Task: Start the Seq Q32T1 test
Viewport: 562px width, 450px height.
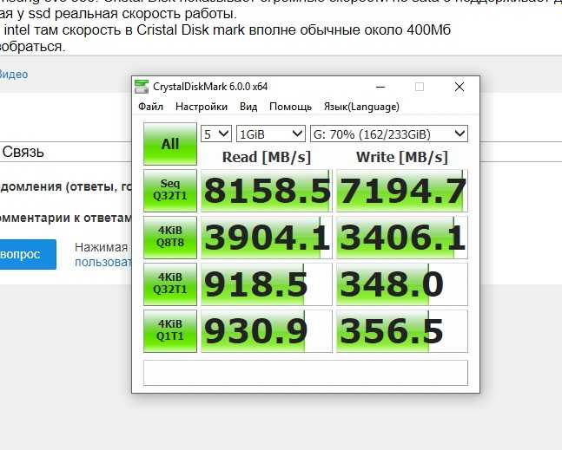Action: click(170, 190)
